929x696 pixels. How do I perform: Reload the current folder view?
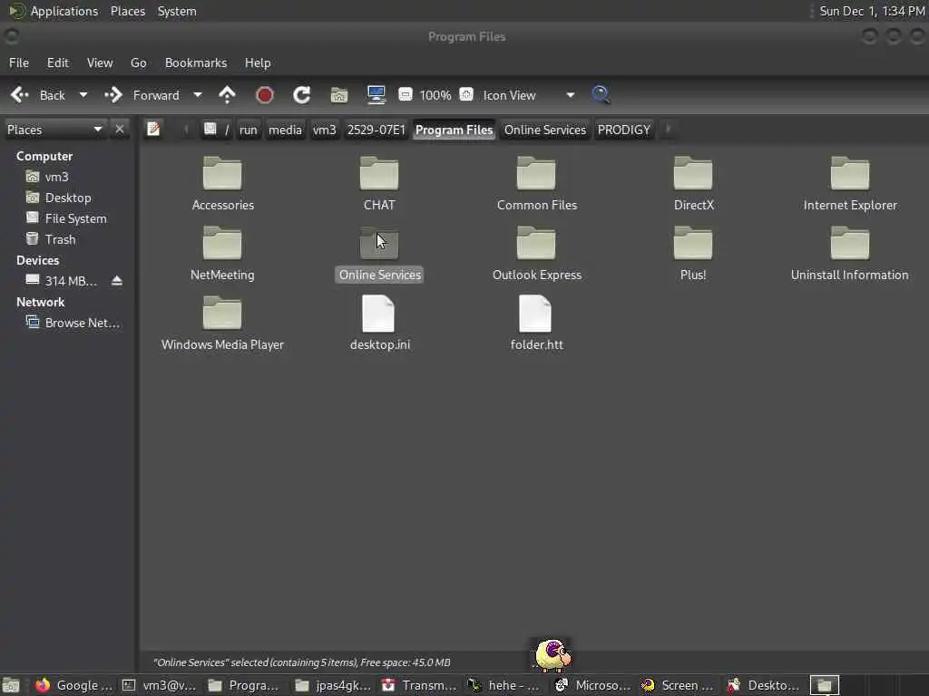point(301,94)
